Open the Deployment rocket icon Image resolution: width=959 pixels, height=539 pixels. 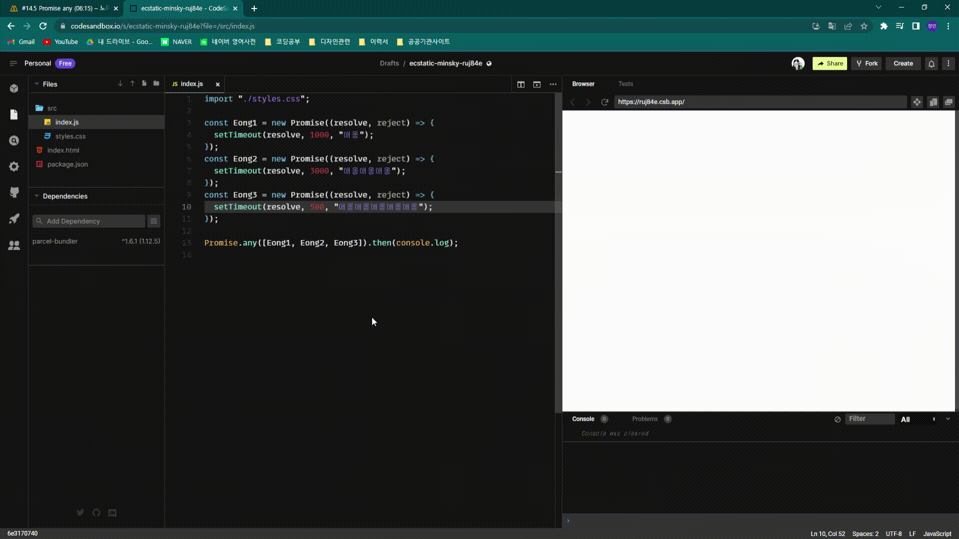click(14, 219)
